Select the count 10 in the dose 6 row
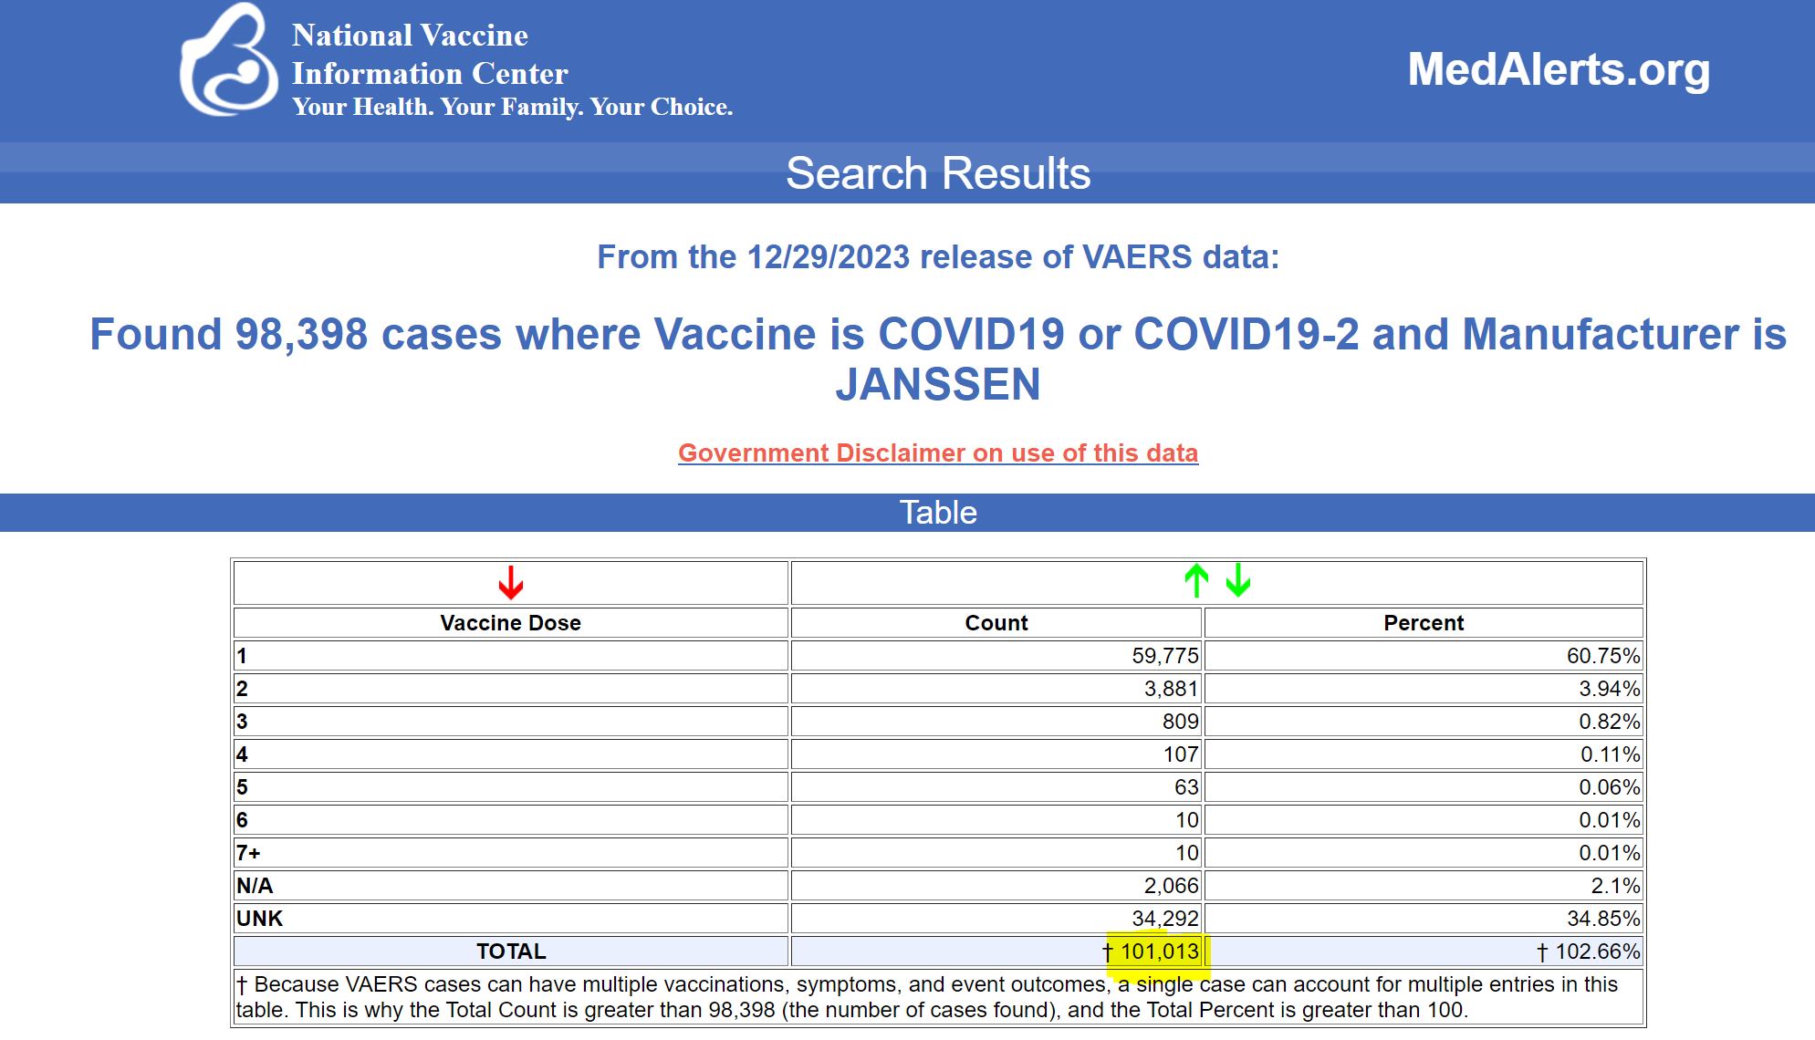Screen dimensions: 1815x1040 coord(1187,820)
